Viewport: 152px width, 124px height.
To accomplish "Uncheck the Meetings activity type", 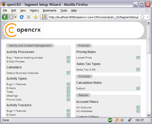I will (x=68, y=96).
